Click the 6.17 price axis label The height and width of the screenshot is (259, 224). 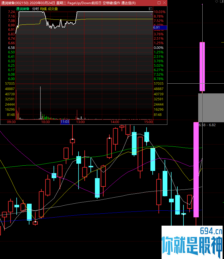tap(11, 70)
